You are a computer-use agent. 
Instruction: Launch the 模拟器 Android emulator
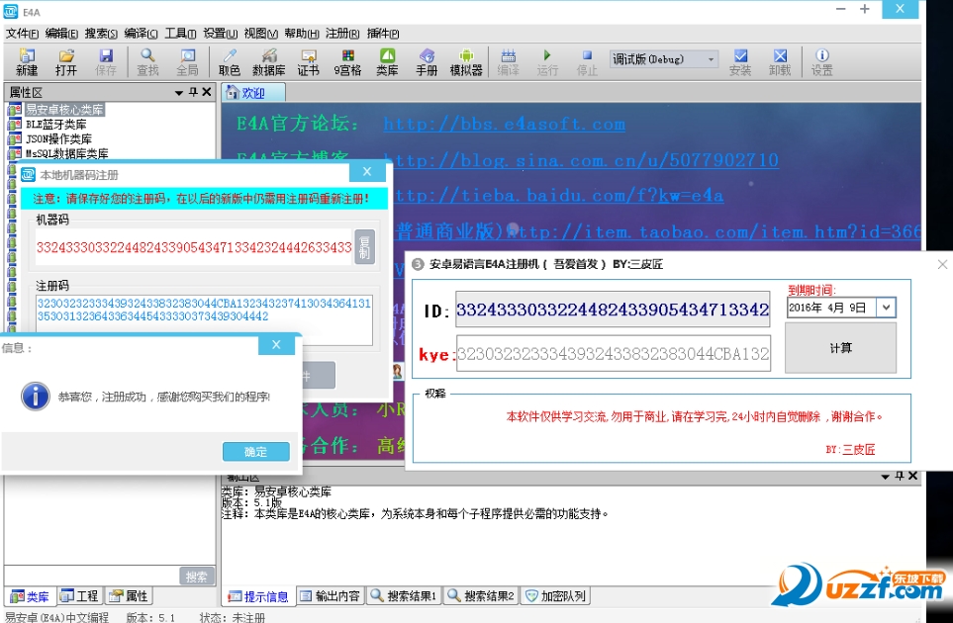tap(466, 61)
